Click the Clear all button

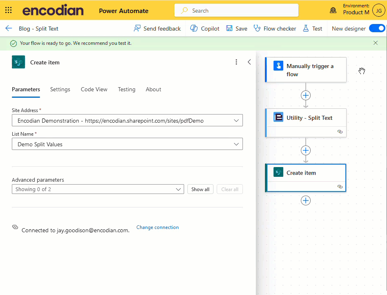point(229,189)
